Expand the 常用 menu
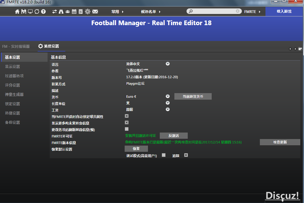304x203 pixels. point(117,11)
